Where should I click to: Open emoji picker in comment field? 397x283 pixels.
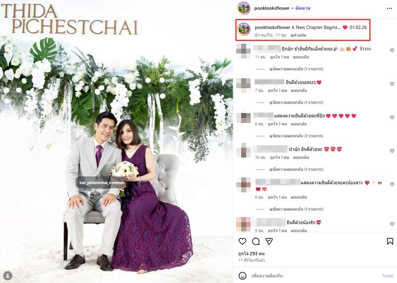click(242, 276)
